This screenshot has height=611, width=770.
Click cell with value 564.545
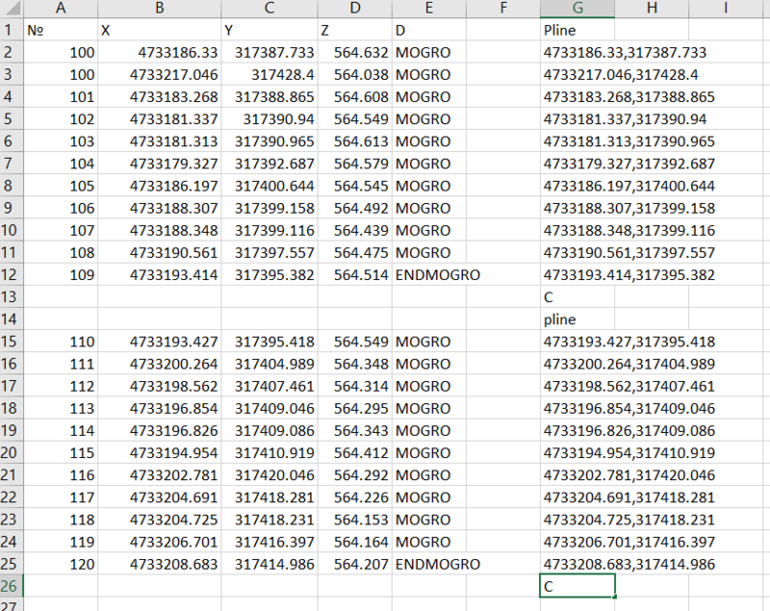click(354, 186)
